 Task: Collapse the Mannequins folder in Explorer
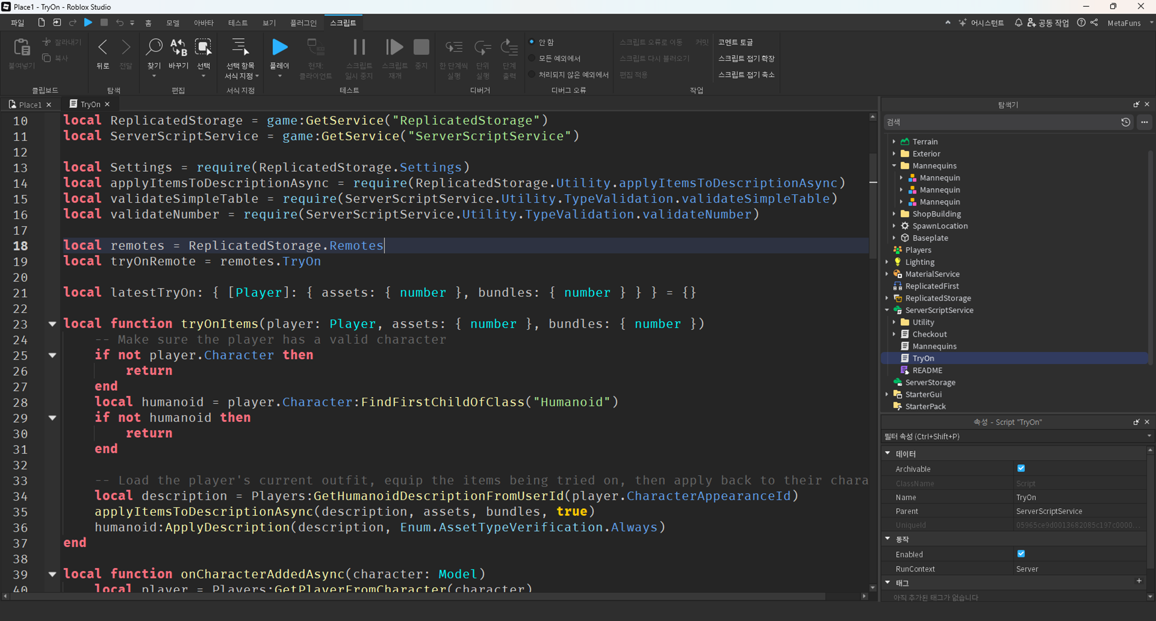pyautogui.click(x=894, y=166)
